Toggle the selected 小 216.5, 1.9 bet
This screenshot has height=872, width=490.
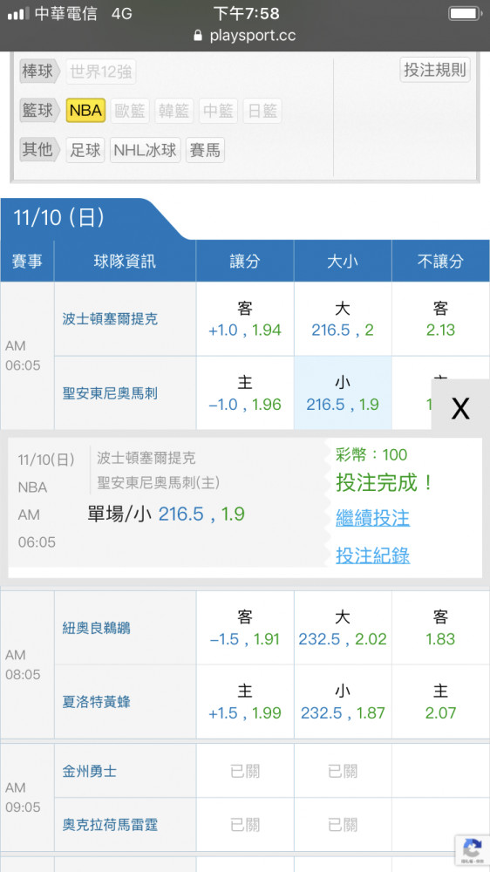343,393
